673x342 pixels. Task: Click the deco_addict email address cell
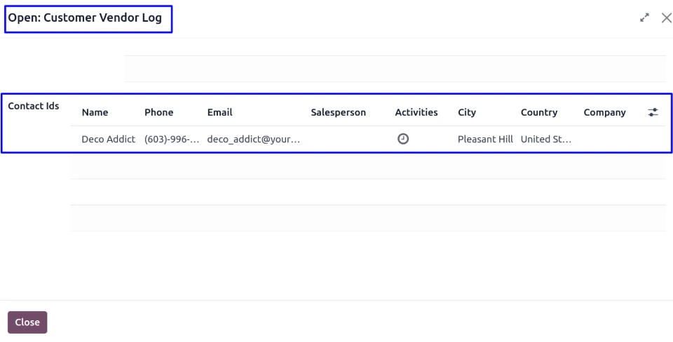click(253, 139)
